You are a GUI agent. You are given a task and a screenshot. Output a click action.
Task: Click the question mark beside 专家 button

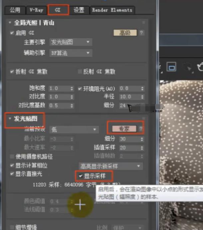[x=141, y=129]
